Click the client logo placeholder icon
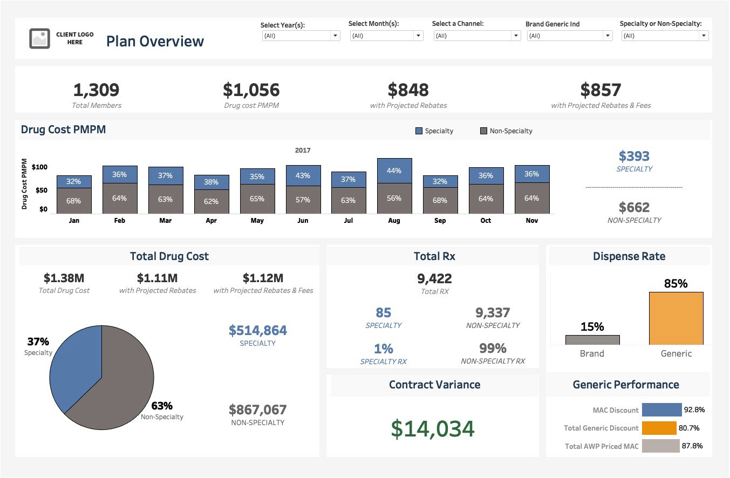 pyautogui.click(x=39, y=38)
